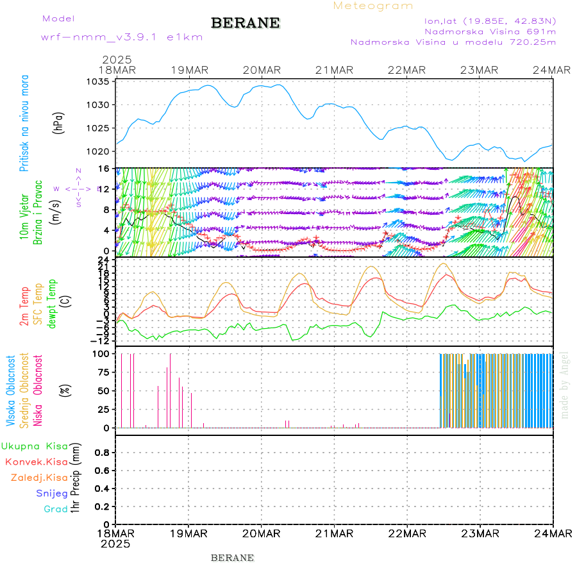Screen dimensions: 577x577
Task: Click the 24MAR label on the upper date axis
Action: (551, 70)
